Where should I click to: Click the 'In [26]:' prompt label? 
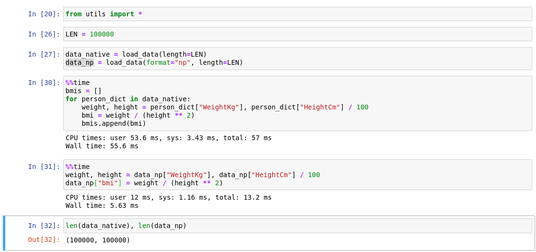point(44,34)
